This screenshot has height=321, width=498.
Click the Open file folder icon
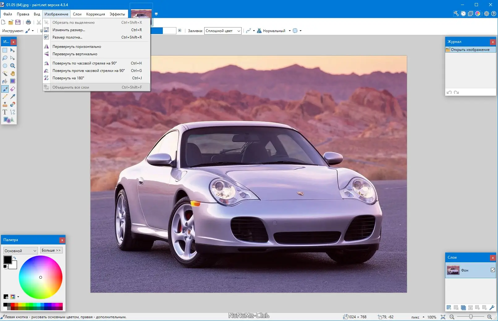11,22
